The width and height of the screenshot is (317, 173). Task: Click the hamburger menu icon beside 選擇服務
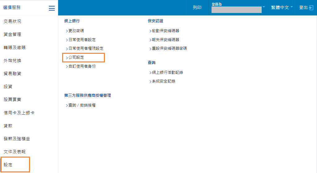pos(52,8)
